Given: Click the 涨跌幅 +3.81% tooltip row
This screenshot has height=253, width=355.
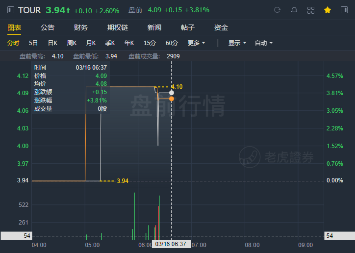Looking at the screenshot, I should coord(71,100).
